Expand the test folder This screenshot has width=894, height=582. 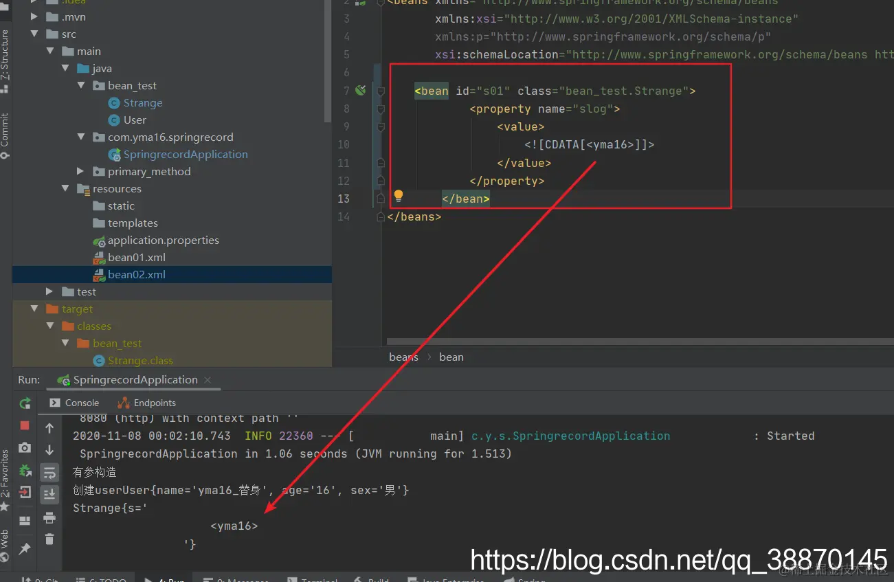tap(49, 291)
